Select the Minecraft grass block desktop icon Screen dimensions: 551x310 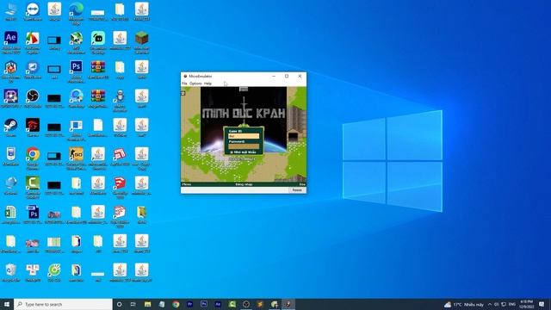coord(141,42)
